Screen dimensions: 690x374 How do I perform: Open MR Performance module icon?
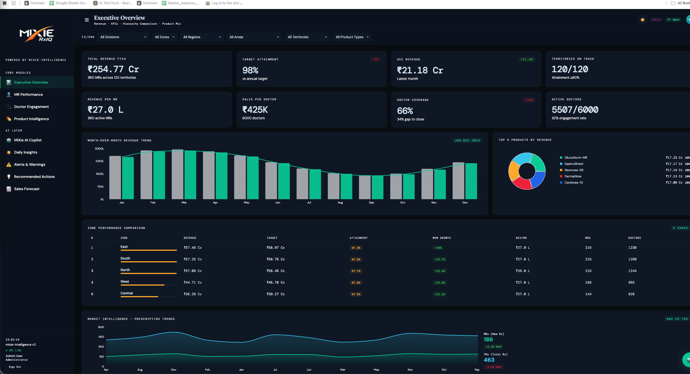[9, 95]
